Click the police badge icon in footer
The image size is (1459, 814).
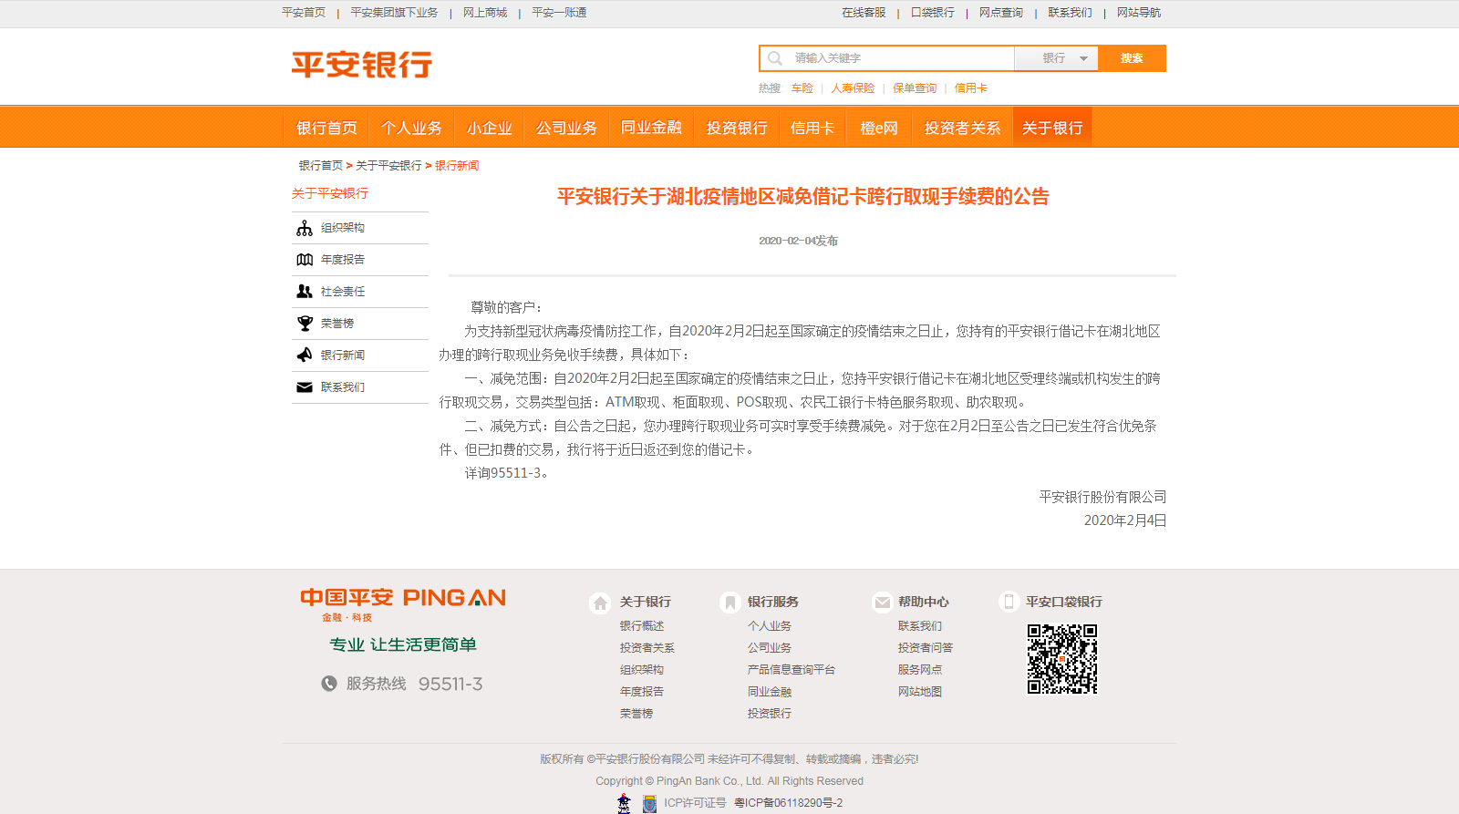(624, 803)
